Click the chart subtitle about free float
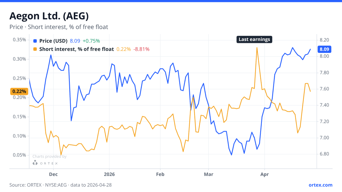This screenshot has width=342, height=192. click(x=59, y=27)
